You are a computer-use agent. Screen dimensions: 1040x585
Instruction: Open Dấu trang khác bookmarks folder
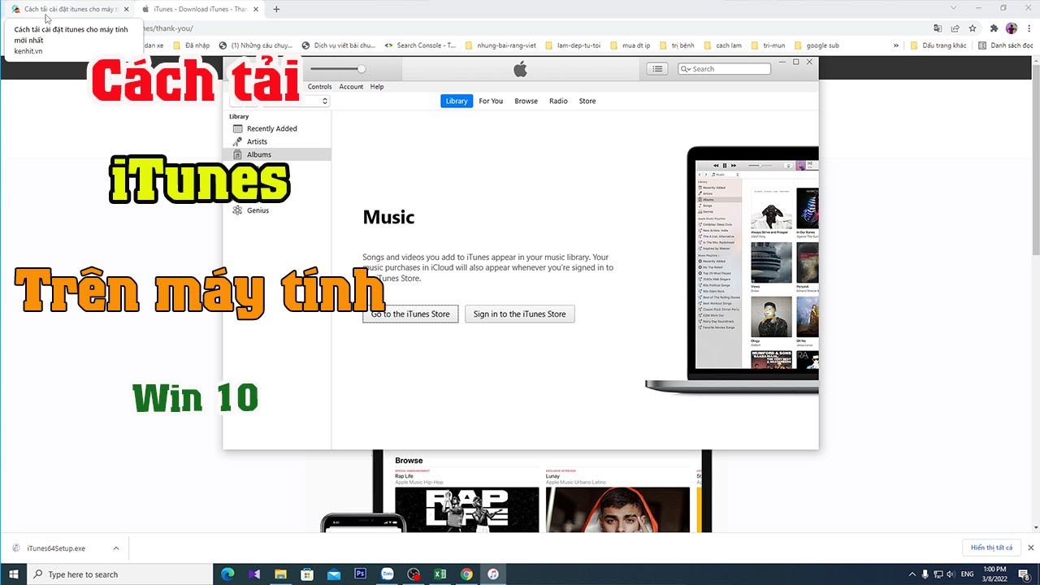pyautogui.click(x=938, y=45)
